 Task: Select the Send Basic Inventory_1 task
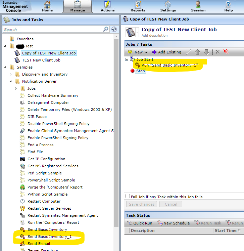(49, 237)
